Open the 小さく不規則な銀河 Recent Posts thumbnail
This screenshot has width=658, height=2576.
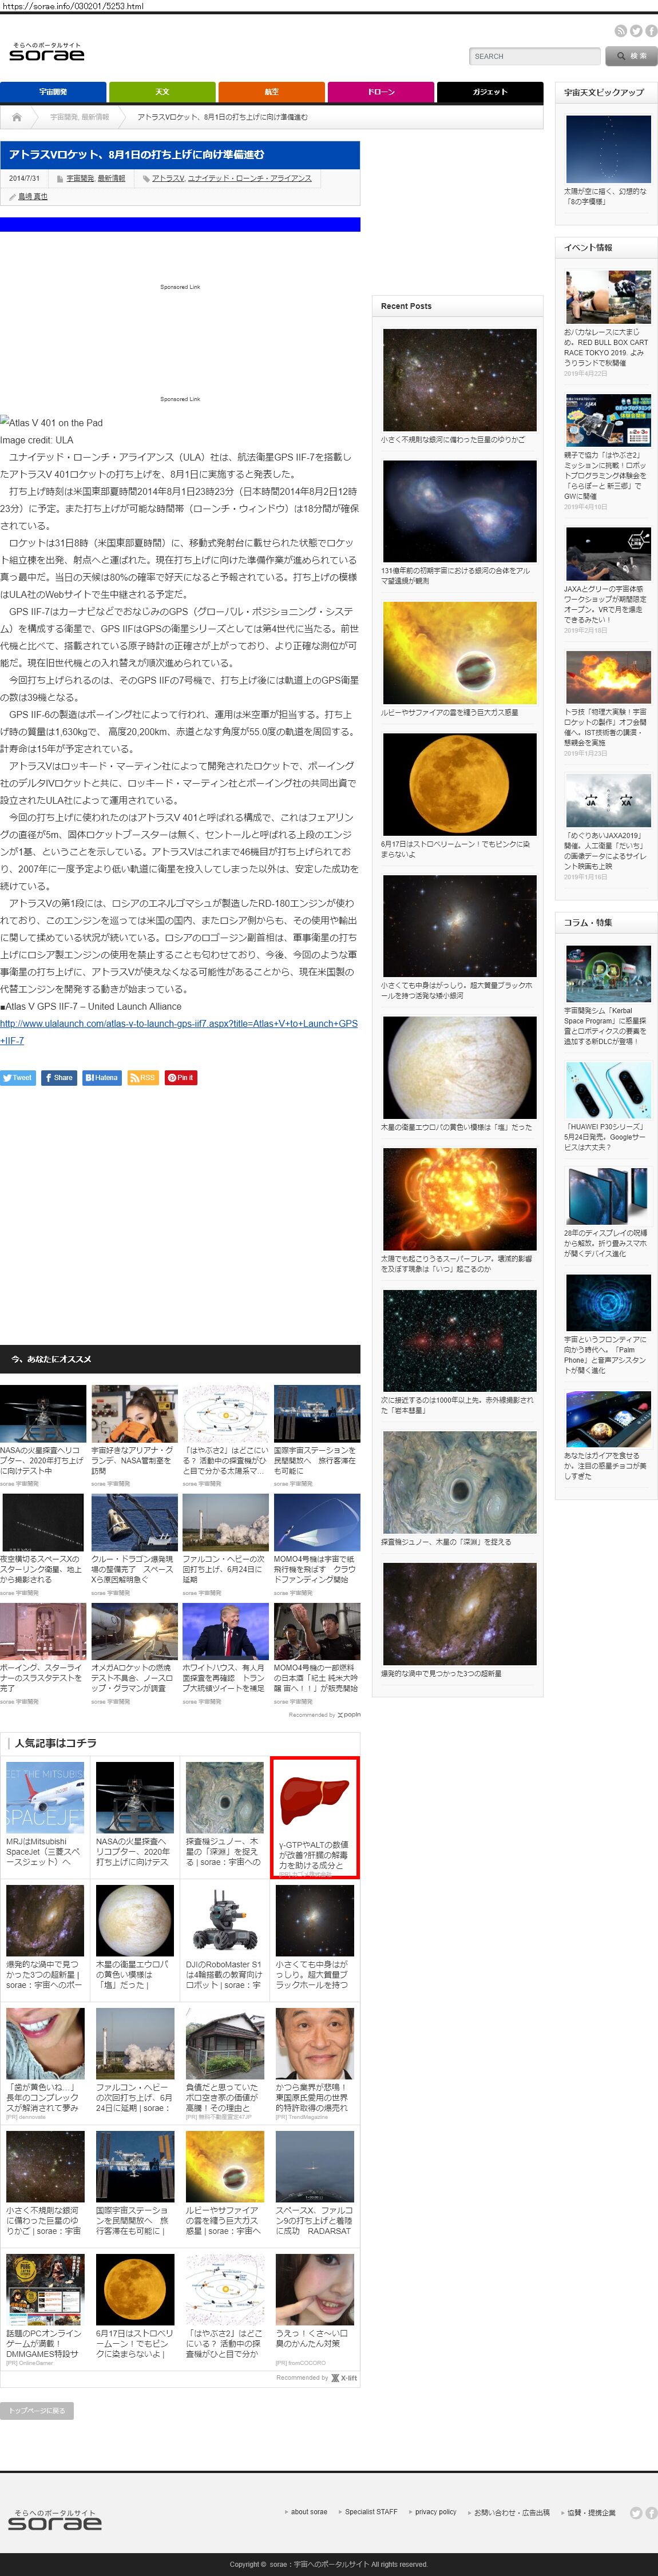(x=459, y=380)
